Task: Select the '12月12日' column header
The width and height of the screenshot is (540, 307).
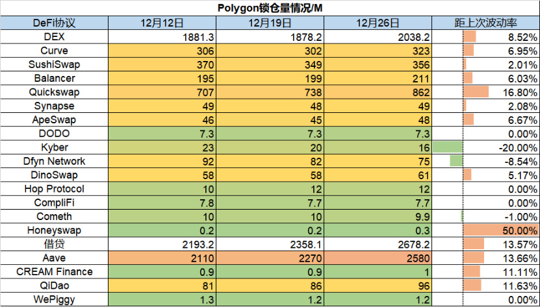Action: click(162, 23)
